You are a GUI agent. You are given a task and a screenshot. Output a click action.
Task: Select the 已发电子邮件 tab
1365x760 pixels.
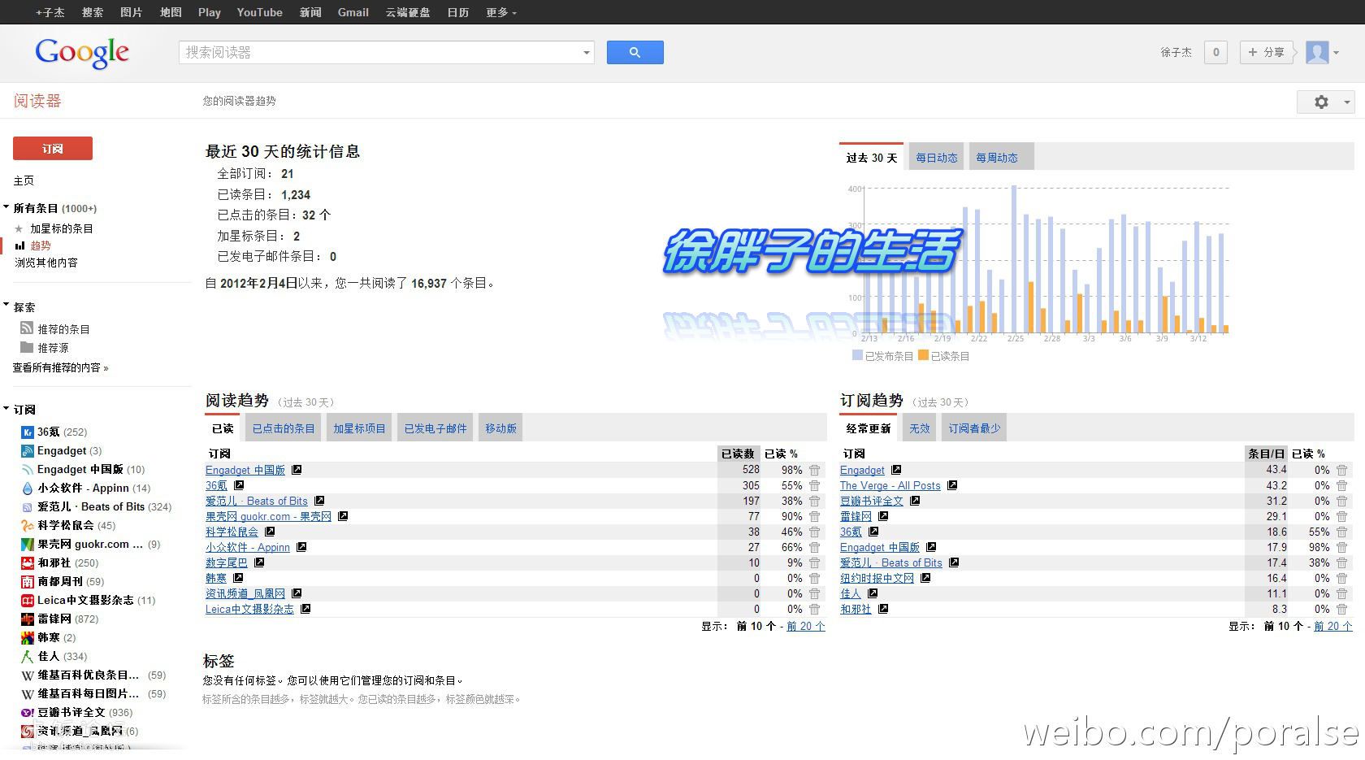435,428
